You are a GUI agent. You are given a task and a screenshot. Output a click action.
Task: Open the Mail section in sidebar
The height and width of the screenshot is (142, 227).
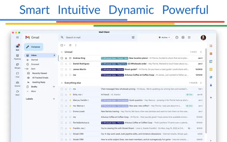pyautogui.click(x=17, y=47)
